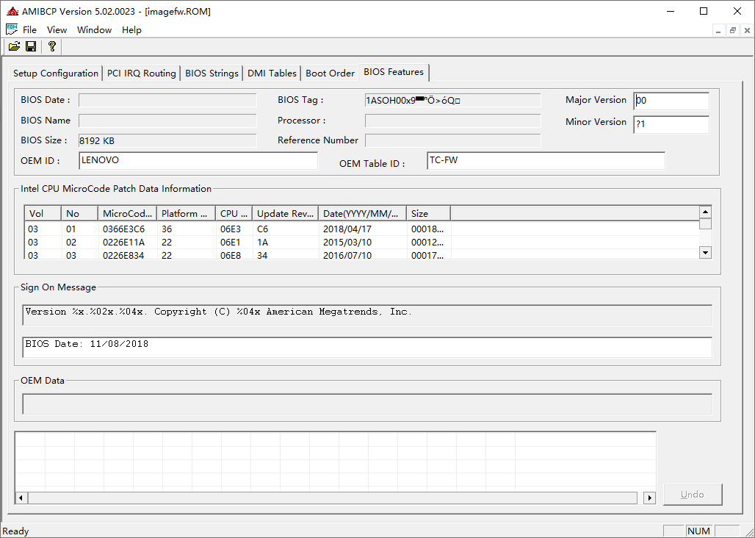755x538 pixels.
Task: Click the Update Revision column header
Action: point(285,213)
